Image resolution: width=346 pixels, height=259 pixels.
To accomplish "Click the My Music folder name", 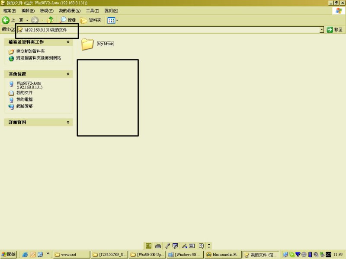I will (x=106, y=44).
